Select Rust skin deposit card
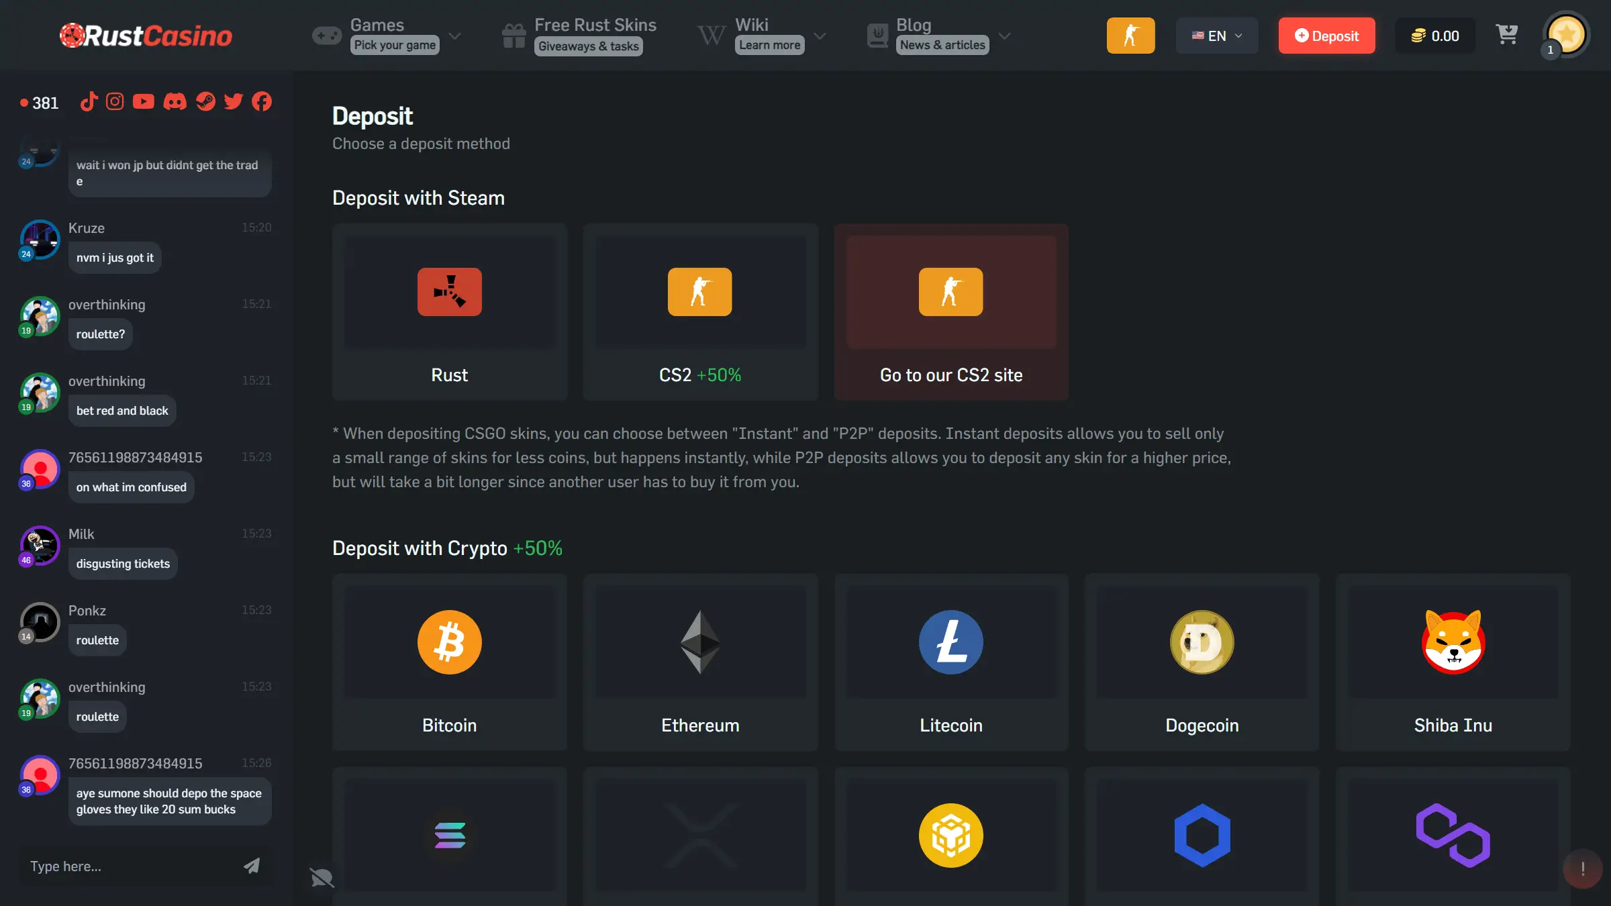Screen dimensions: 1611x906 450,312
